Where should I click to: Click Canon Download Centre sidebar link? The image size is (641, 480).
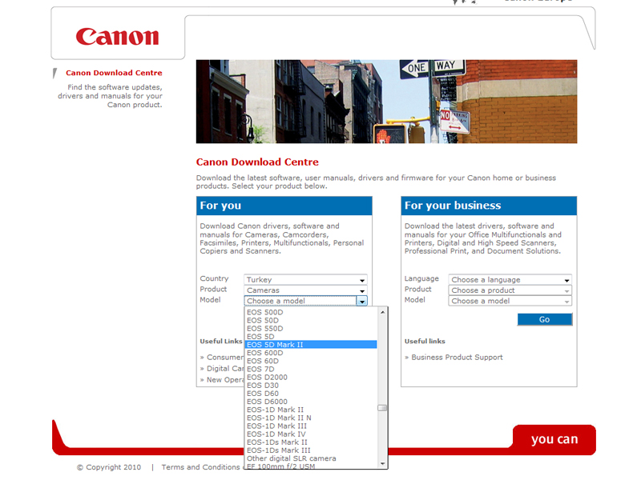click(114, 73)
